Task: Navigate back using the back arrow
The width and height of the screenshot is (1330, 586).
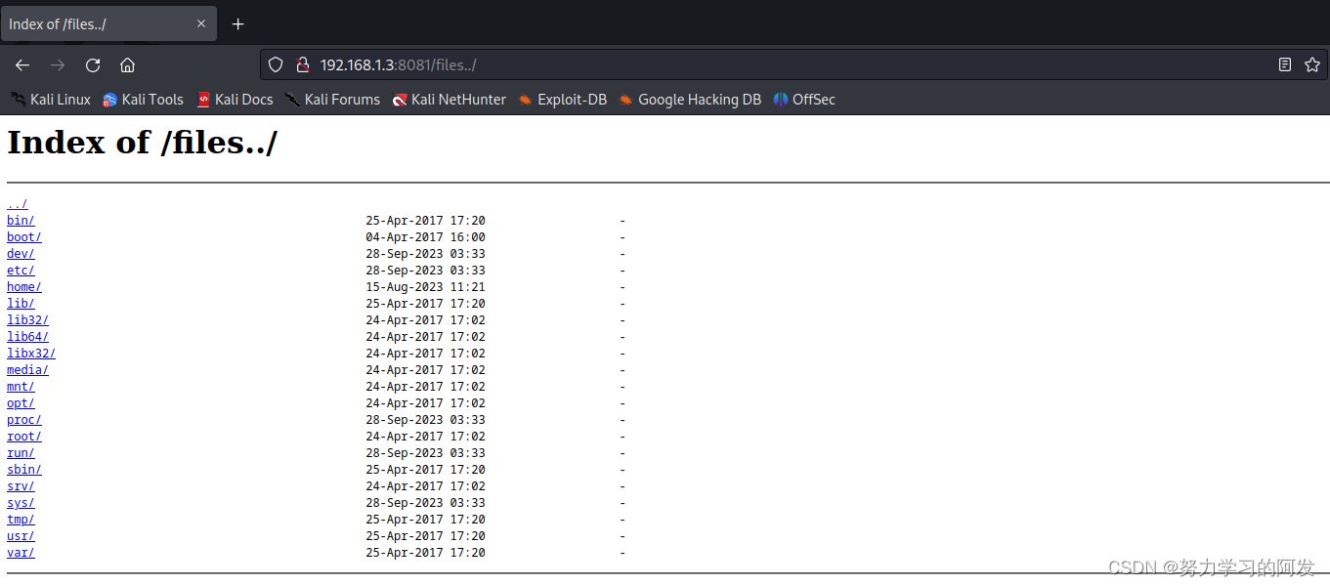Action: pos(21,64)
